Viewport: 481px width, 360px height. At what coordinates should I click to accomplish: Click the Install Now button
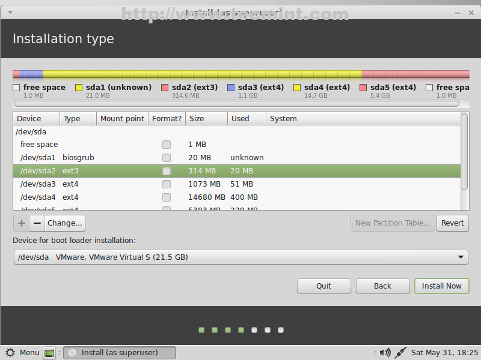coord(441,286)
